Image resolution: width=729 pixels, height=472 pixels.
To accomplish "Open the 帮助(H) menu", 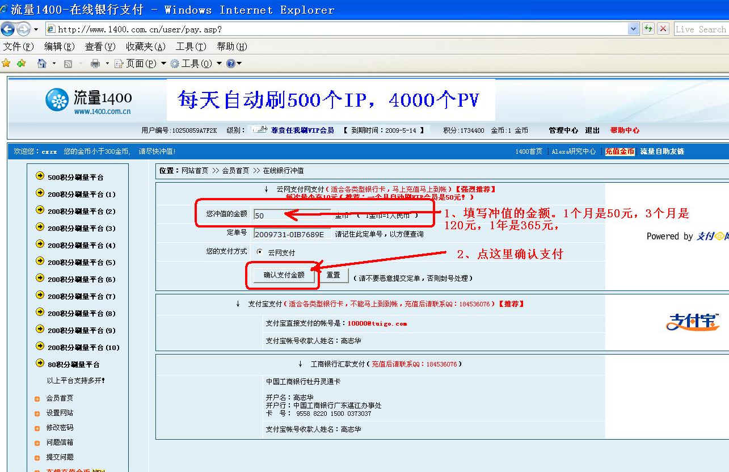I will (232, 47).
